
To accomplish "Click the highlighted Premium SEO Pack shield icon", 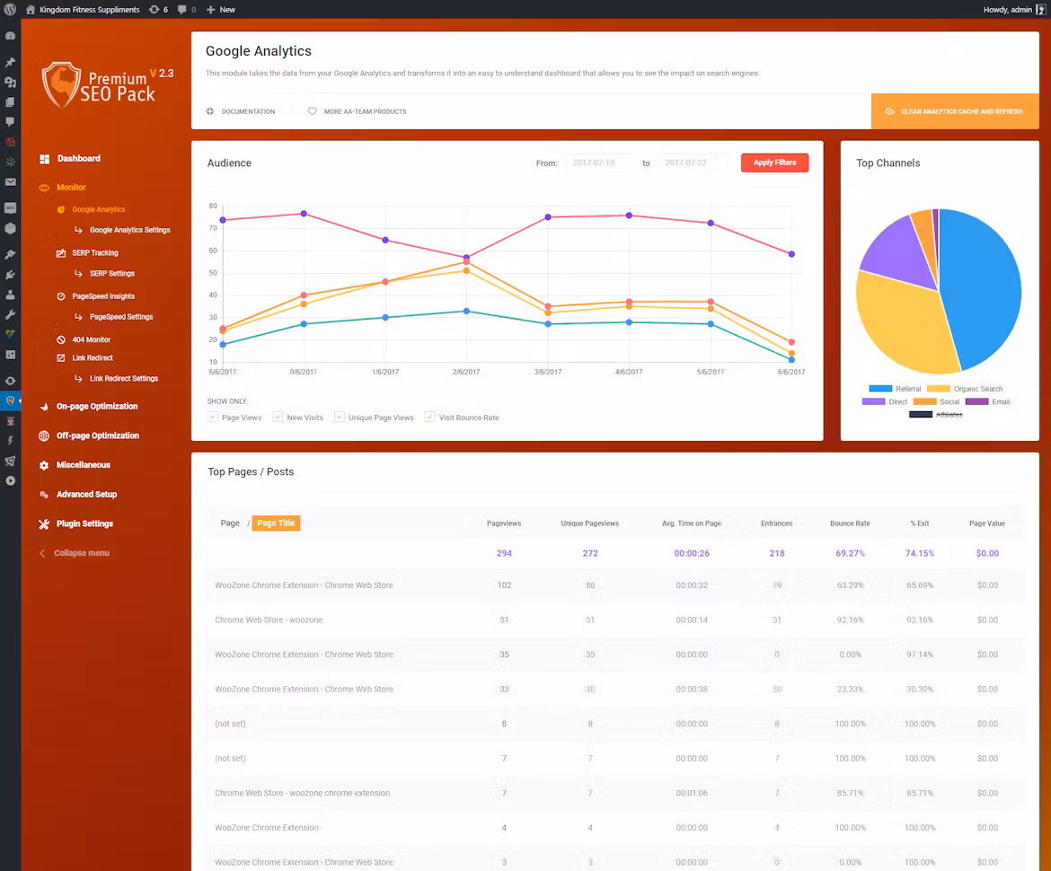I will (10, 400).
